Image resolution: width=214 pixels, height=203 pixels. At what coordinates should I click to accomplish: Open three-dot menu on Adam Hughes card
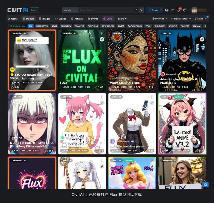point(202,33)
